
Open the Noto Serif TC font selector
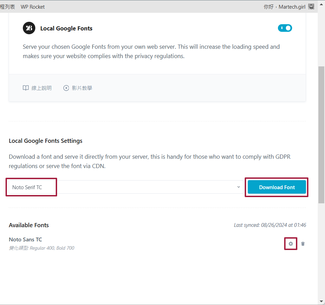125,187
